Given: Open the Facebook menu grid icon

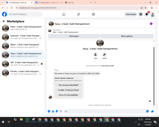Looking at the screenshot, I should click(141, 14).
